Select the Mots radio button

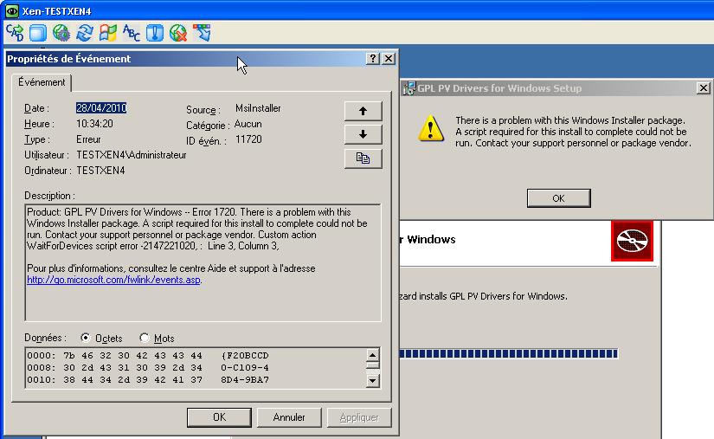[x=145, y=338]
